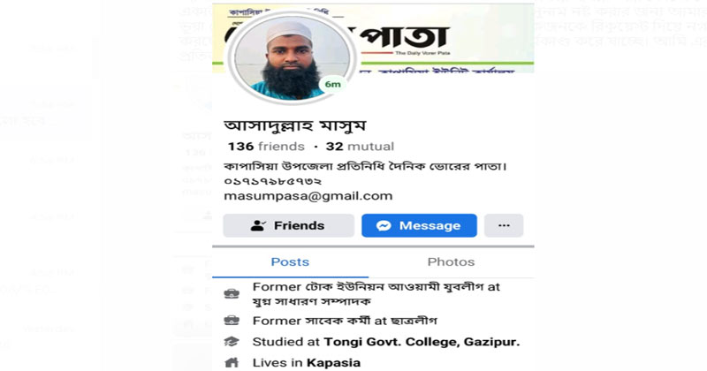Click the Friends button
The image size is (707, 371).
point(289,225)
